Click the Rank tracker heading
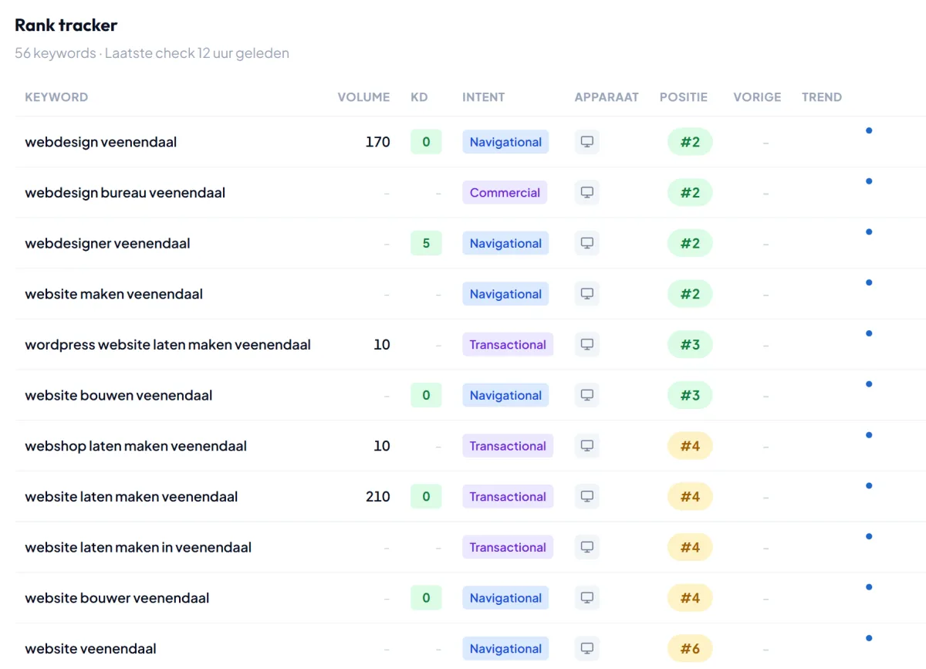 pos(66,25)
